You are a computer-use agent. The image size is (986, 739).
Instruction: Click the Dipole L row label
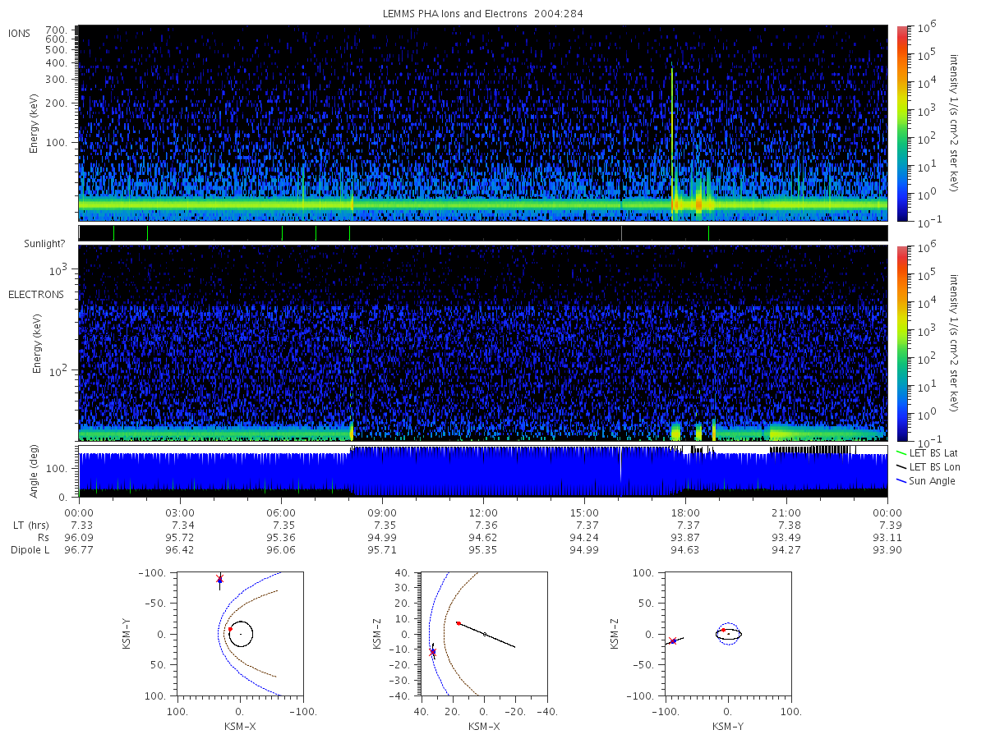(x=30, y=550)
